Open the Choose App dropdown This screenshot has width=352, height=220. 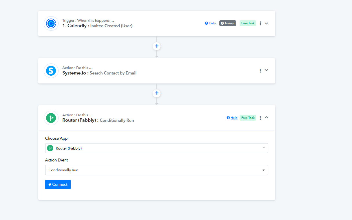coord(157,148)
